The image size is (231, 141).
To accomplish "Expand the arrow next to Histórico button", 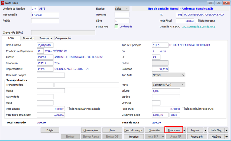I will pos(227,137).
